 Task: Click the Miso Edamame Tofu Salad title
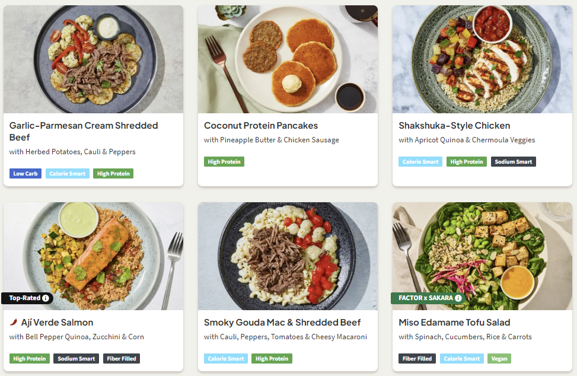(454, 323)
